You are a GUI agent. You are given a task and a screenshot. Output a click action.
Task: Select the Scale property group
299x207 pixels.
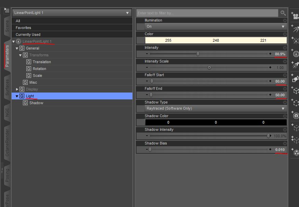(x=72, y=75)
